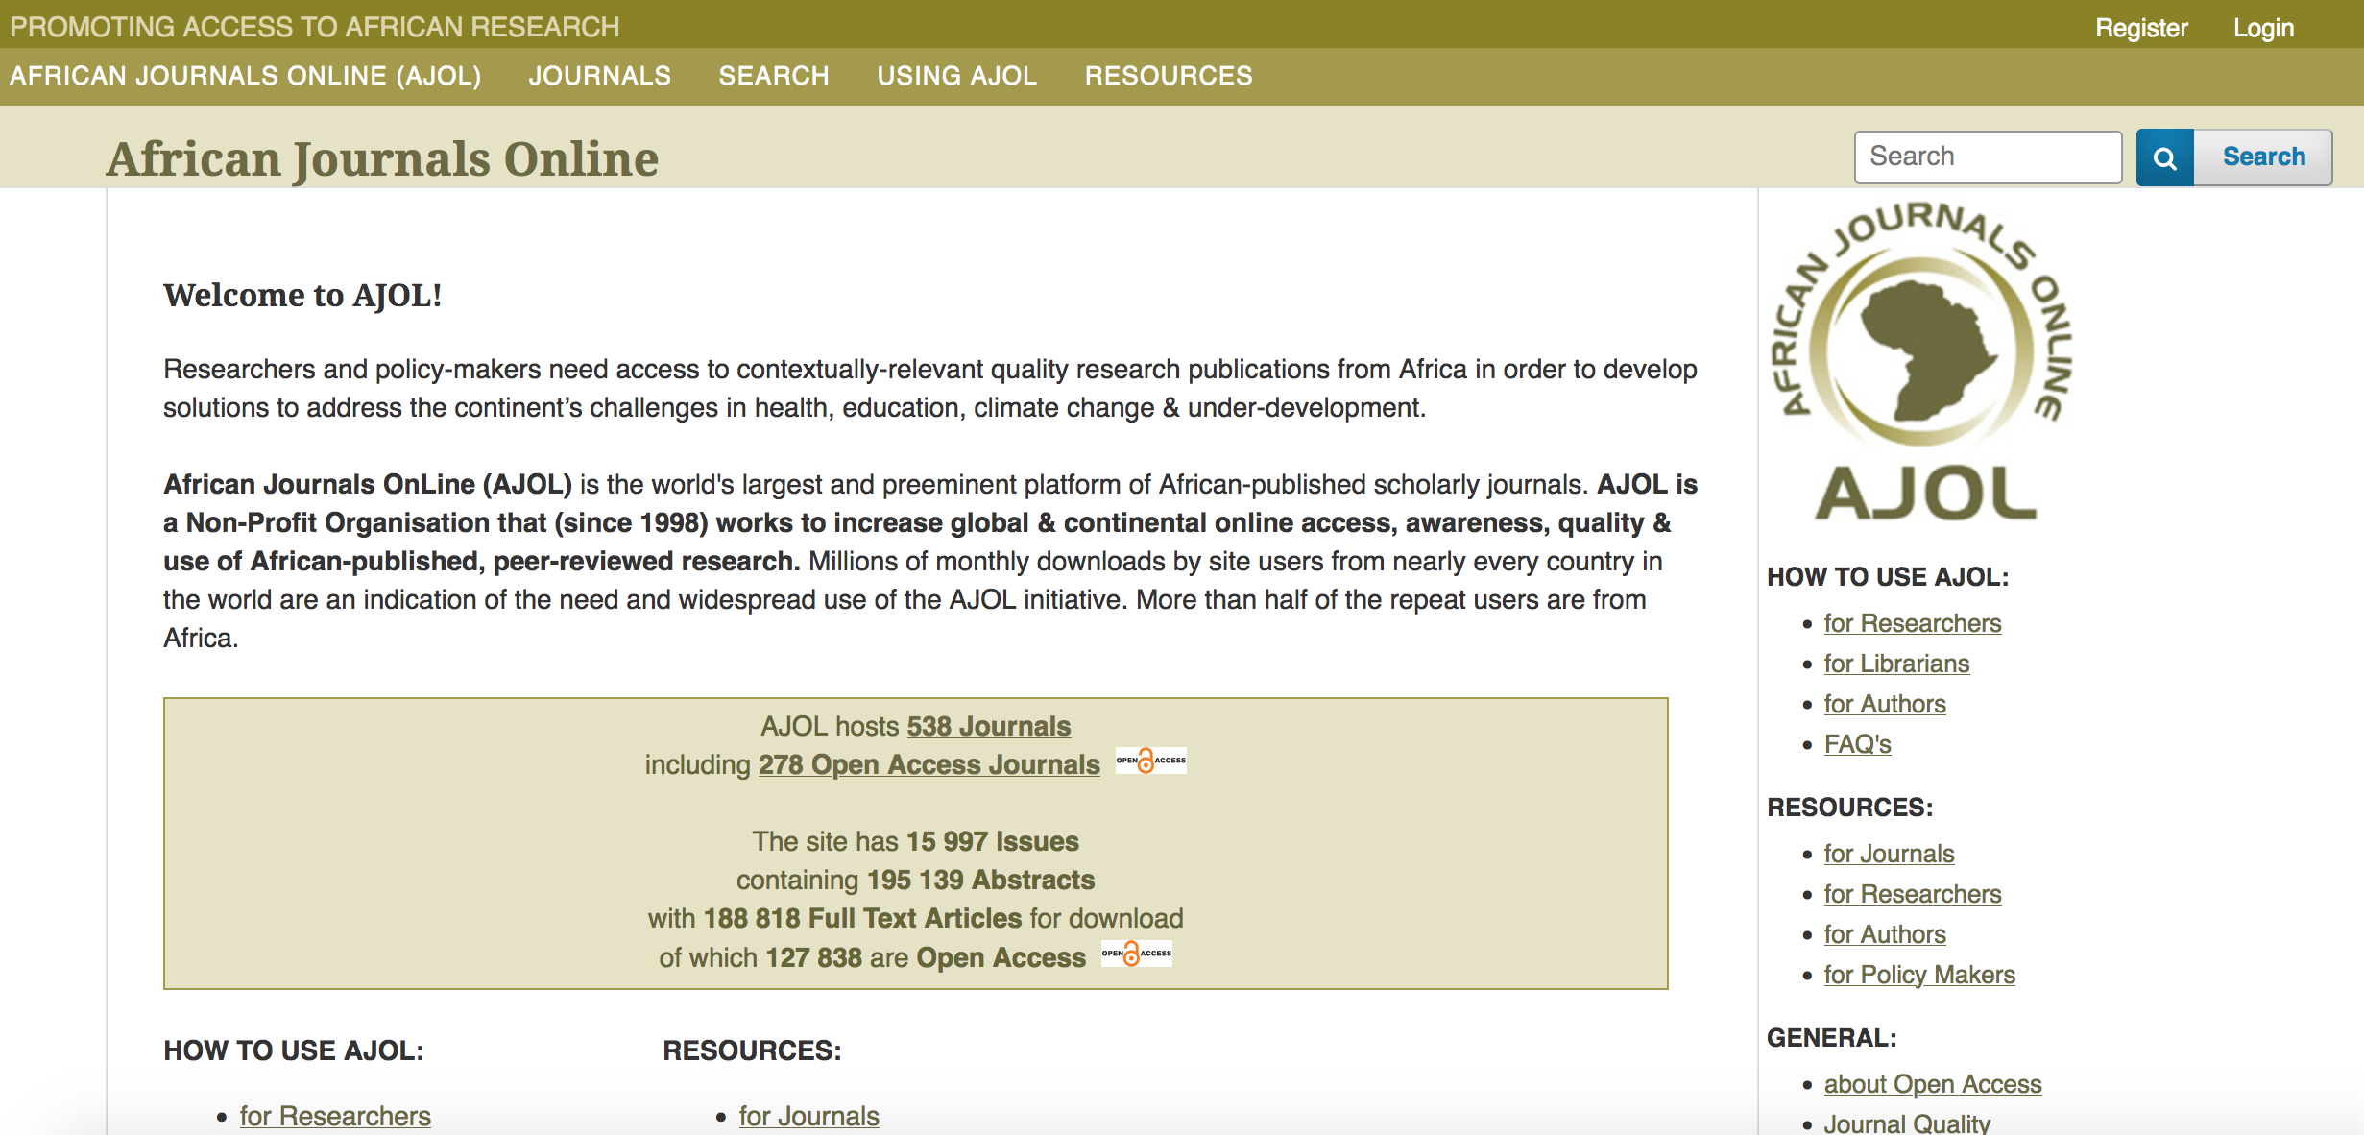This screenshot has width=2364, height=1135.
Task: Open the JOURNALS menu item
Action: pos(599,76)
